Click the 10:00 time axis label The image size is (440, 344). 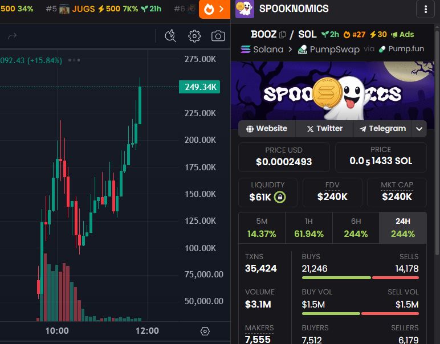pos(57,331)
